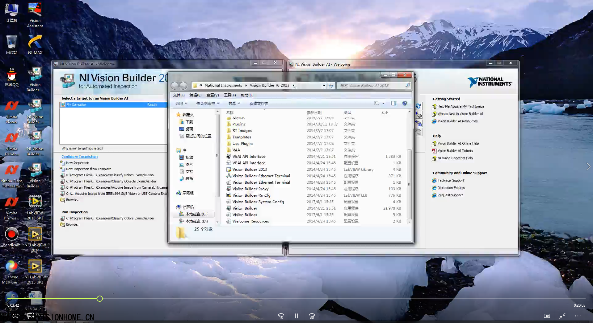This screenshot has height=323, width=593.
Task: Skip forward 30 seconds in video
Action: pyautogui.click(x=312, y=316)
